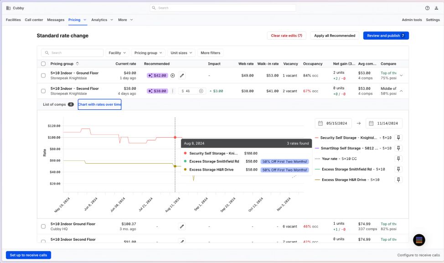Image resolution: width=444 pixels, height=263 pixels.
Task: Pin the Excess Storage H&R Drive series
Action: 398,180
